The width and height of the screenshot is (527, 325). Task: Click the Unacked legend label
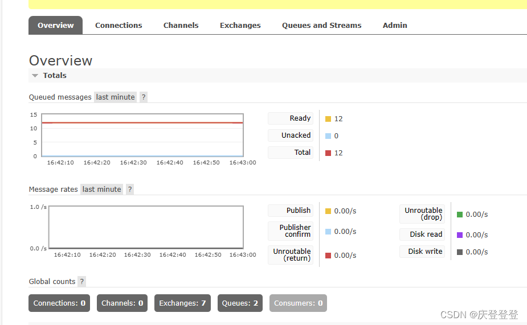291,135
